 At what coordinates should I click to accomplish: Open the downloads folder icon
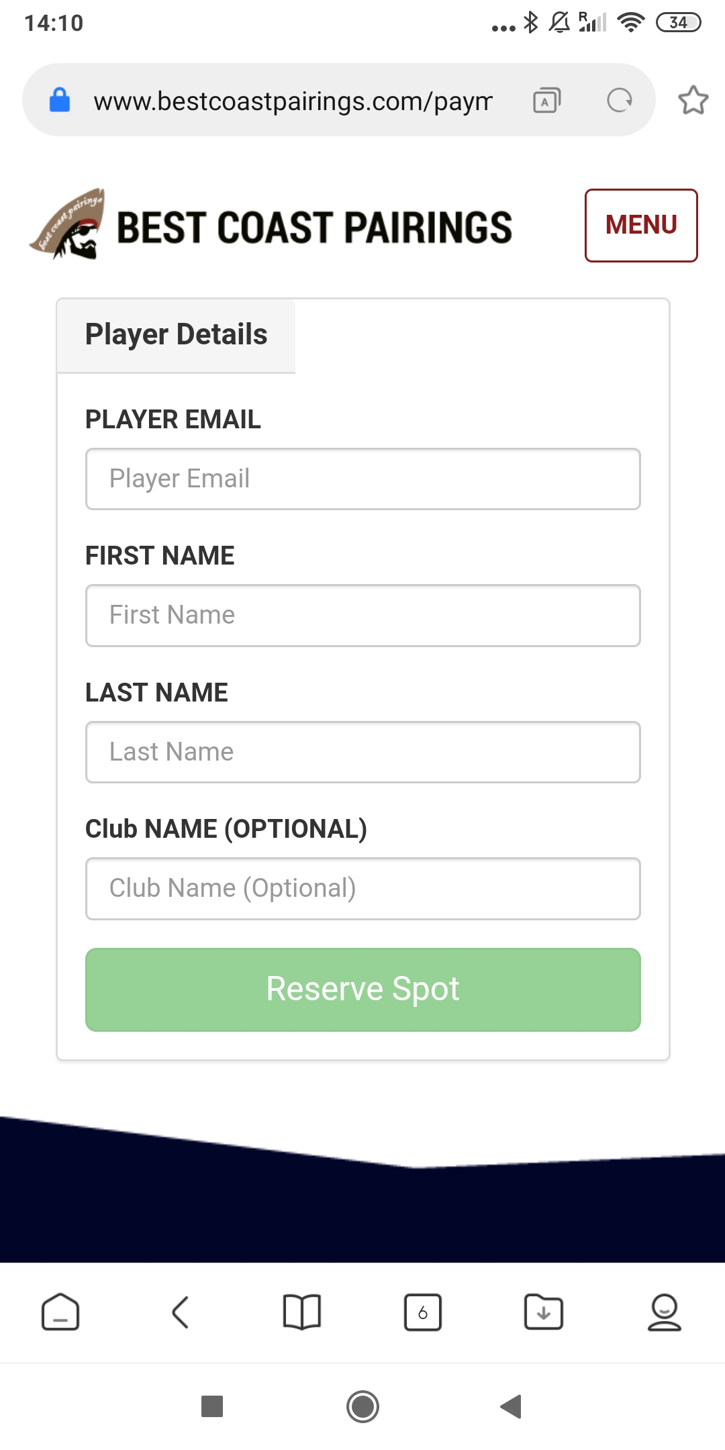(543, 1312)
